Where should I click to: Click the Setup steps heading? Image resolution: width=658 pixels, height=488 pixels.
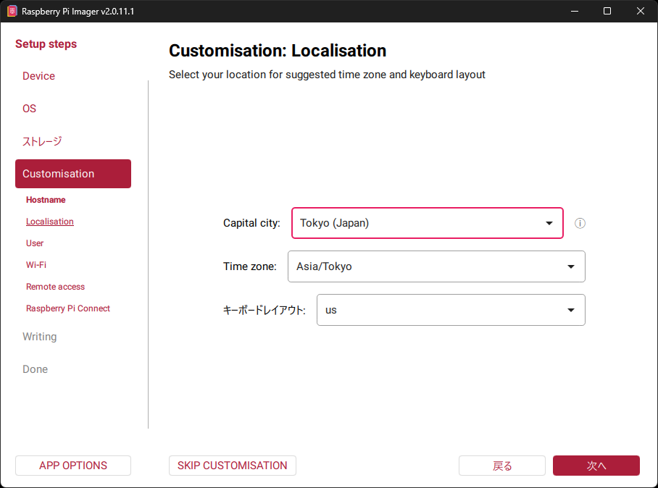click(x=46, y=44)
